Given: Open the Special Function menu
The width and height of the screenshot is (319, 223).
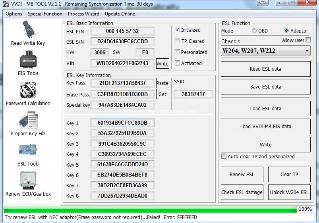Looking at the screenshot, I should point(45,14).
